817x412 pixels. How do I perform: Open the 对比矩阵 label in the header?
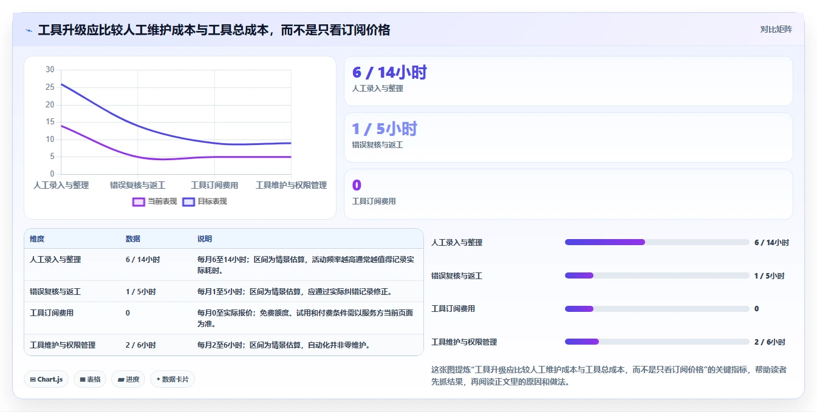tap(776, 29)
